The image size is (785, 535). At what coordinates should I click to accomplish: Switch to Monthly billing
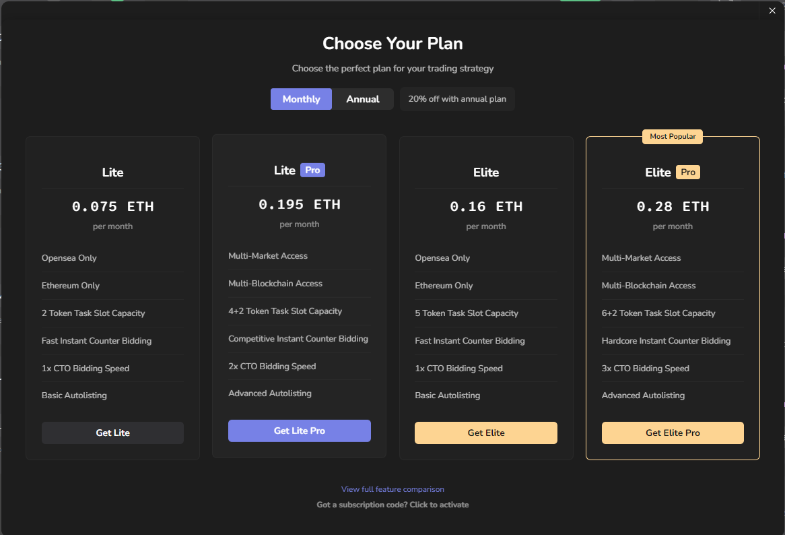301,99
